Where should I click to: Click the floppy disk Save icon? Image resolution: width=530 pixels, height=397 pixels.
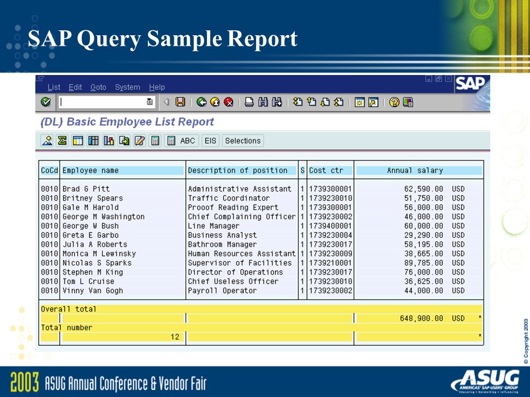pos(180,102)
